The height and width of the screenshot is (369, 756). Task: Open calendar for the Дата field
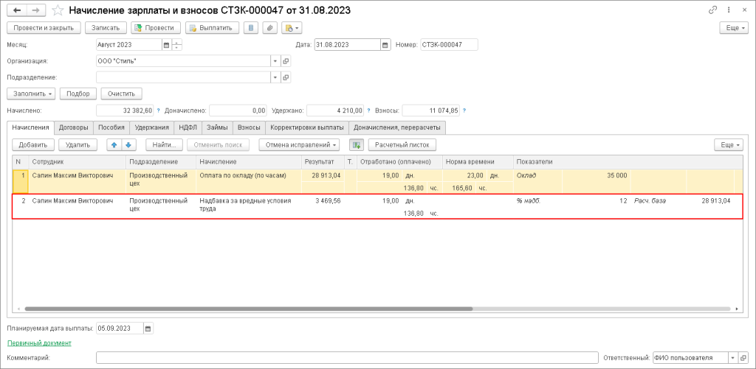(x=385, y=45)
